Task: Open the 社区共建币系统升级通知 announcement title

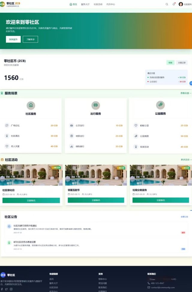Action: [x=25, y=226]
